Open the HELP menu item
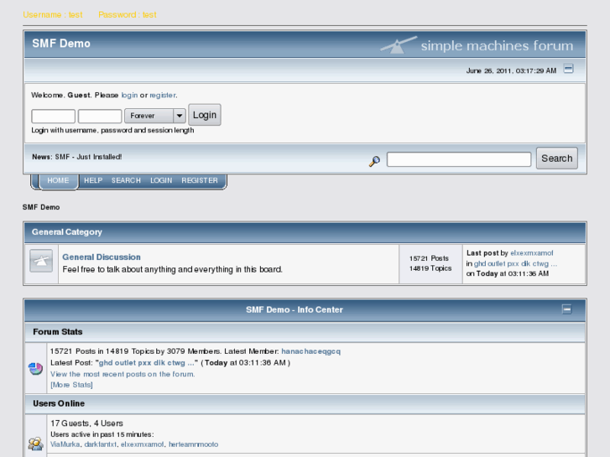 [93, 180]
